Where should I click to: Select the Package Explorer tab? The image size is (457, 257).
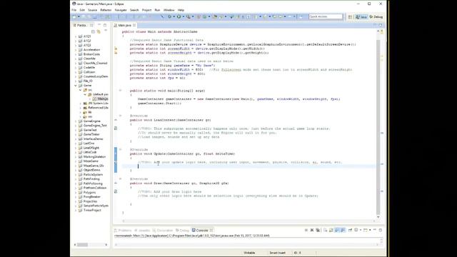[81, 26]
